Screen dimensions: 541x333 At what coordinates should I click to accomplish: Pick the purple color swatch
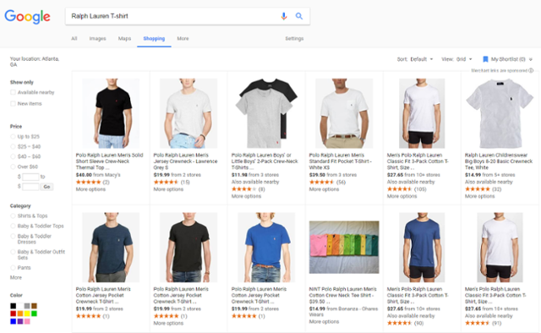(x=20, y=322)
